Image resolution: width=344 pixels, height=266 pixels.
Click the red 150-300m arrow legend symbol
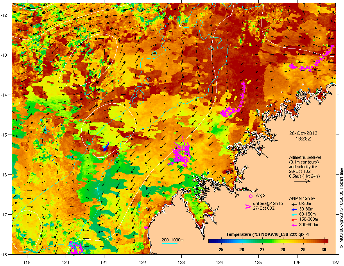pos(294,220)
